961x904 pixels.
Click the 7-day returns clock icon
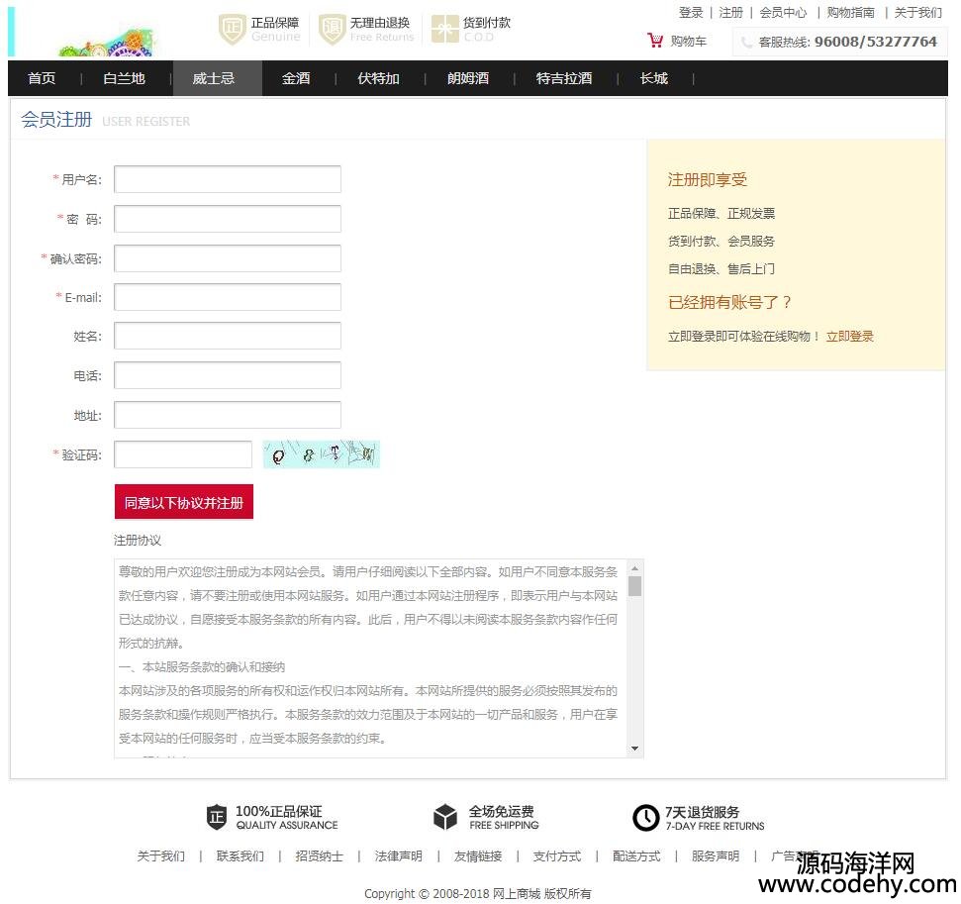tap(645, 817)
